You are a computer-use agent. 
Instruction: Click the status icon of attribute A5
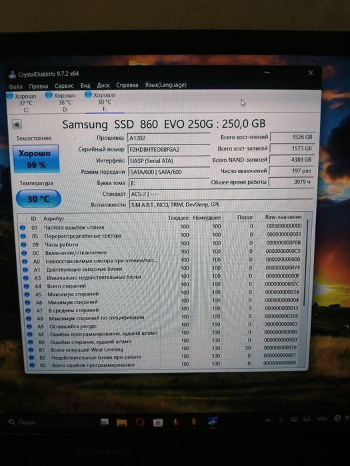[x=27, y=294]
